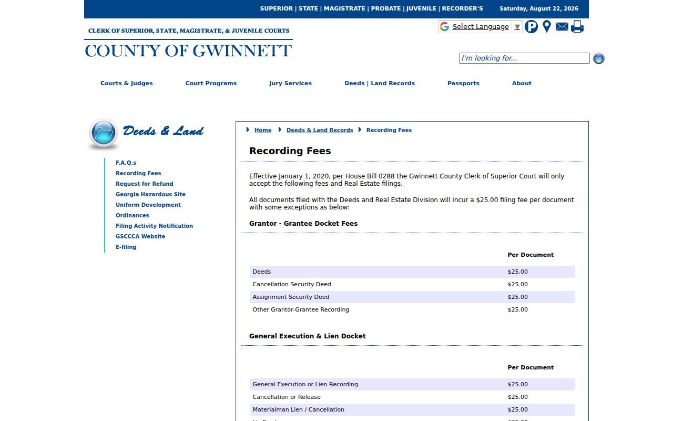Open the Deeds | Land Records menu
The image size is (673, 421).
click(x=380, y=83)
